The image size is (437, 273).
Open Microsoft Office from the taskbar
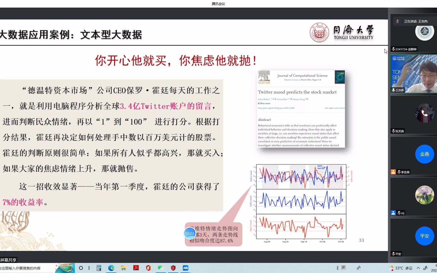[x=148, y=268]
